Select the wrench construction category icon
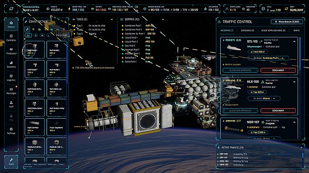The image size is (309, 173). (27, 29)
